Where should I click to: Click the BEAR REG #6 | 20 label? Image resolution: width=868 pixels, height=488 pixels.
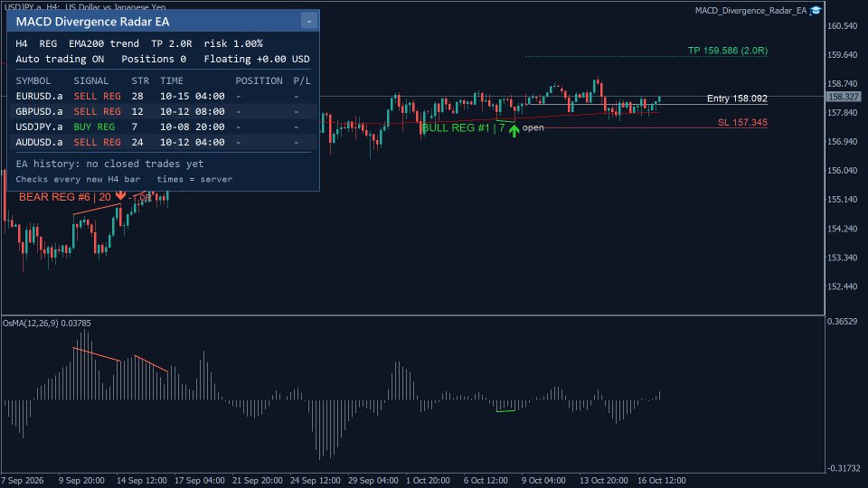pos(65,197)
